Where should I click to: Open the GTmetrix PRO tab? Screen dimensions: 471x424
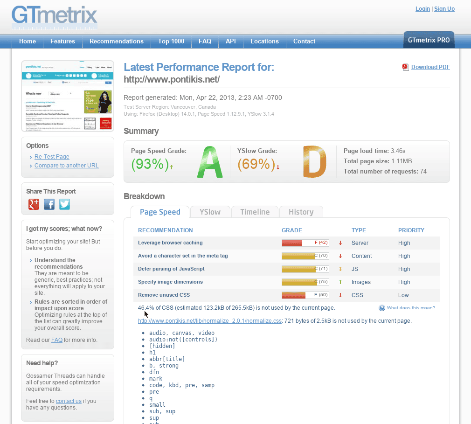click(x=429, y=40)
